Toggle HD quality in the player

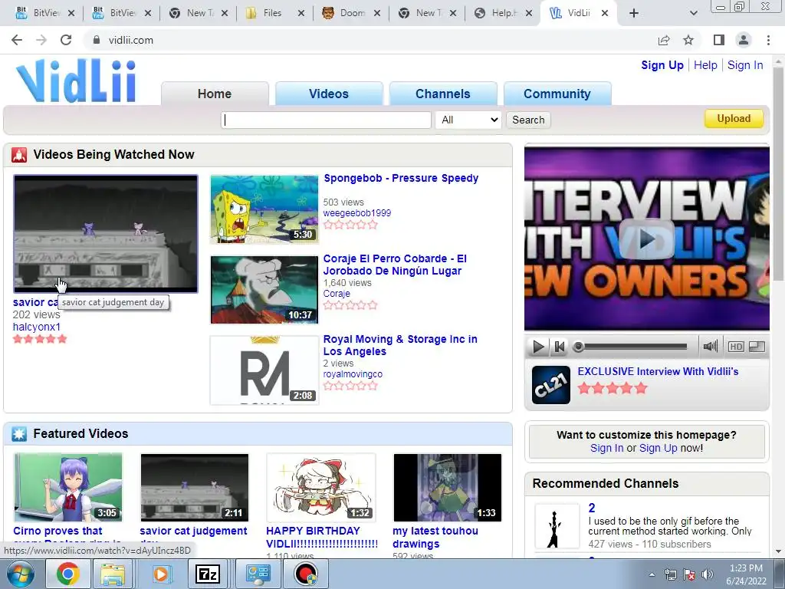coord(735,347)
